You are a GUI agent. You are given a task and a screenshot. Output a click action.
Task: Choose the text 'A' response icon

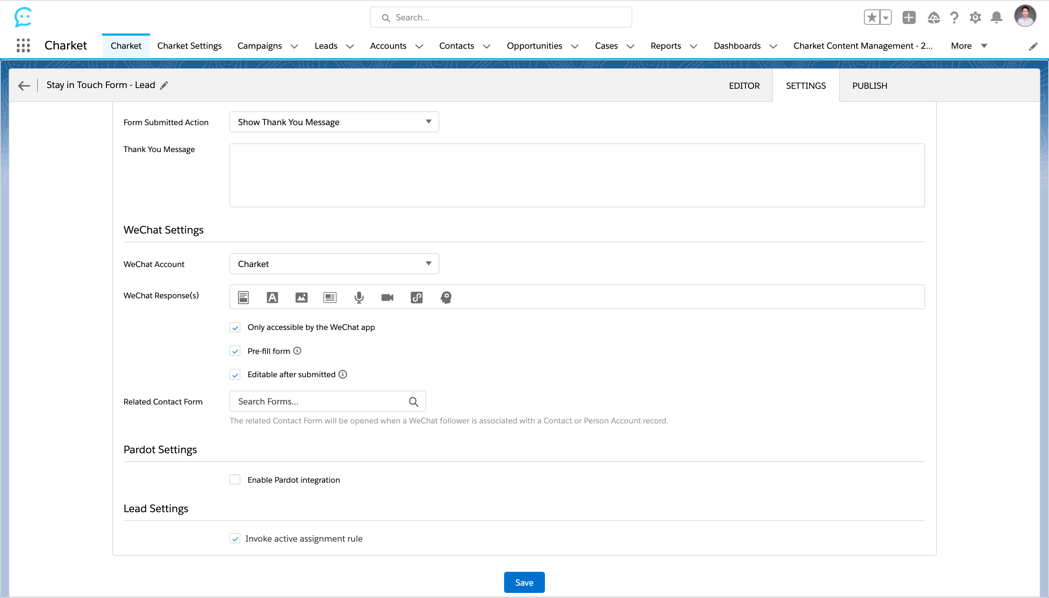pos(272,297)
